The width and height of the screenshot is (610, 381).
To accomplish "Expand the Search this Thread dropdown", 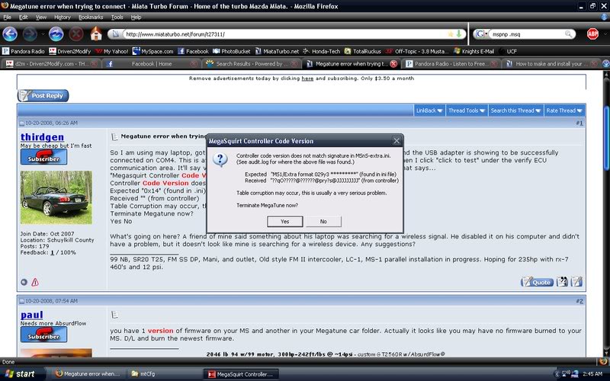I will (x=515, y=110).
